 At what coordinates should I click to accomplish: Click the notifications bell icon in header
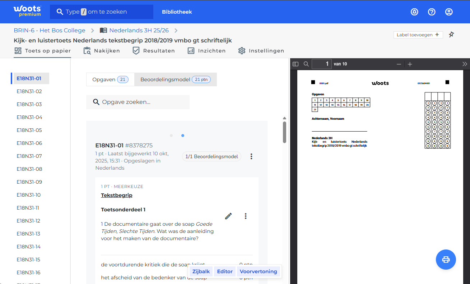coord(414,12)
